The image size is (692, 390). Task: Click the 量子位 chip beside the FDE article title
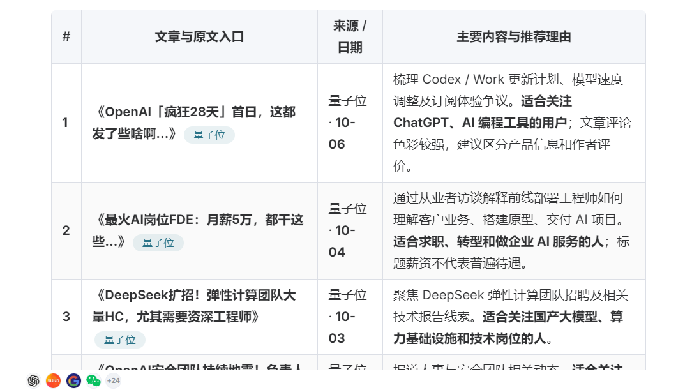[x=158, y=243]
